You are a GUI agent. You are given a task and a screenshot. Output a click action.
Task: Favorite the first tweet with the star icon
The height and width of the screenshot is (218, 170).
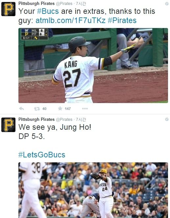coord(60,108)
